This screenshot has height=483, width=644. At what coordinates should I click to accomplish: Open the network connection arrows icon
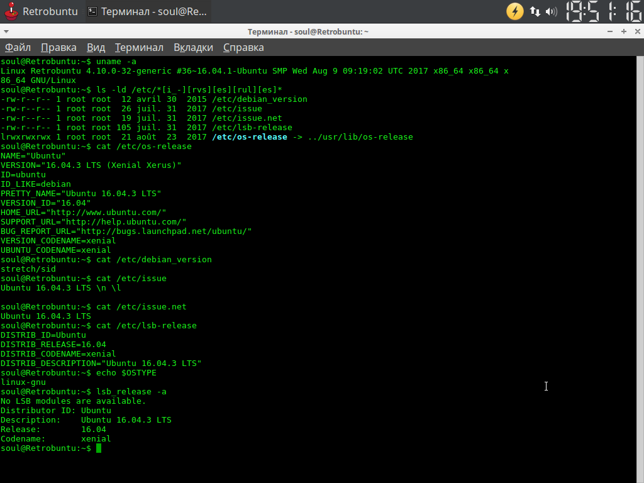(535, 11)
